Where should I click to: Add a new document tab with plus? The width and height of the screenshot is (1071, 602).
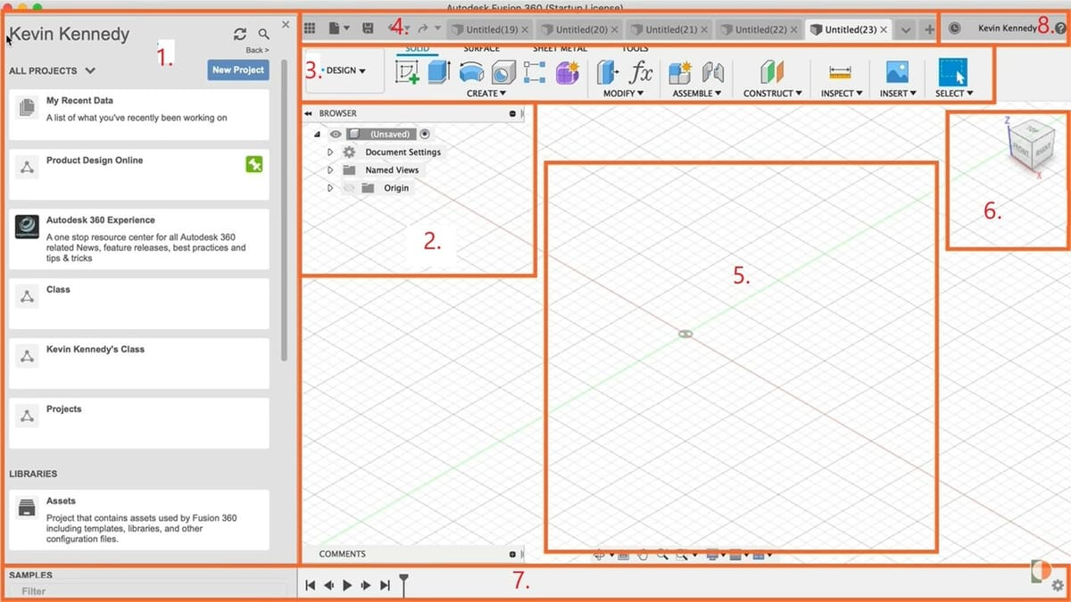pos(929,29)
